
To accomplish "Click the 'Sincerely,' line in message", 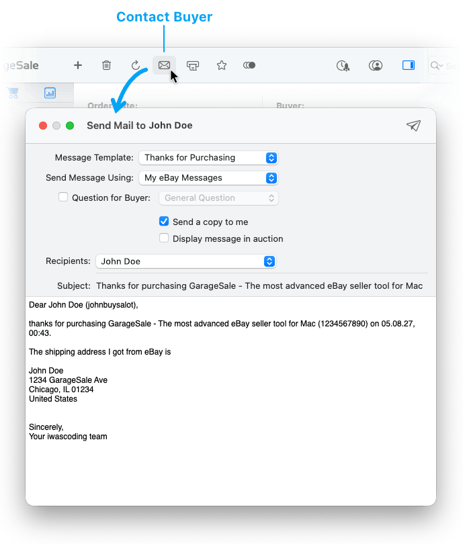I will 46,427.
